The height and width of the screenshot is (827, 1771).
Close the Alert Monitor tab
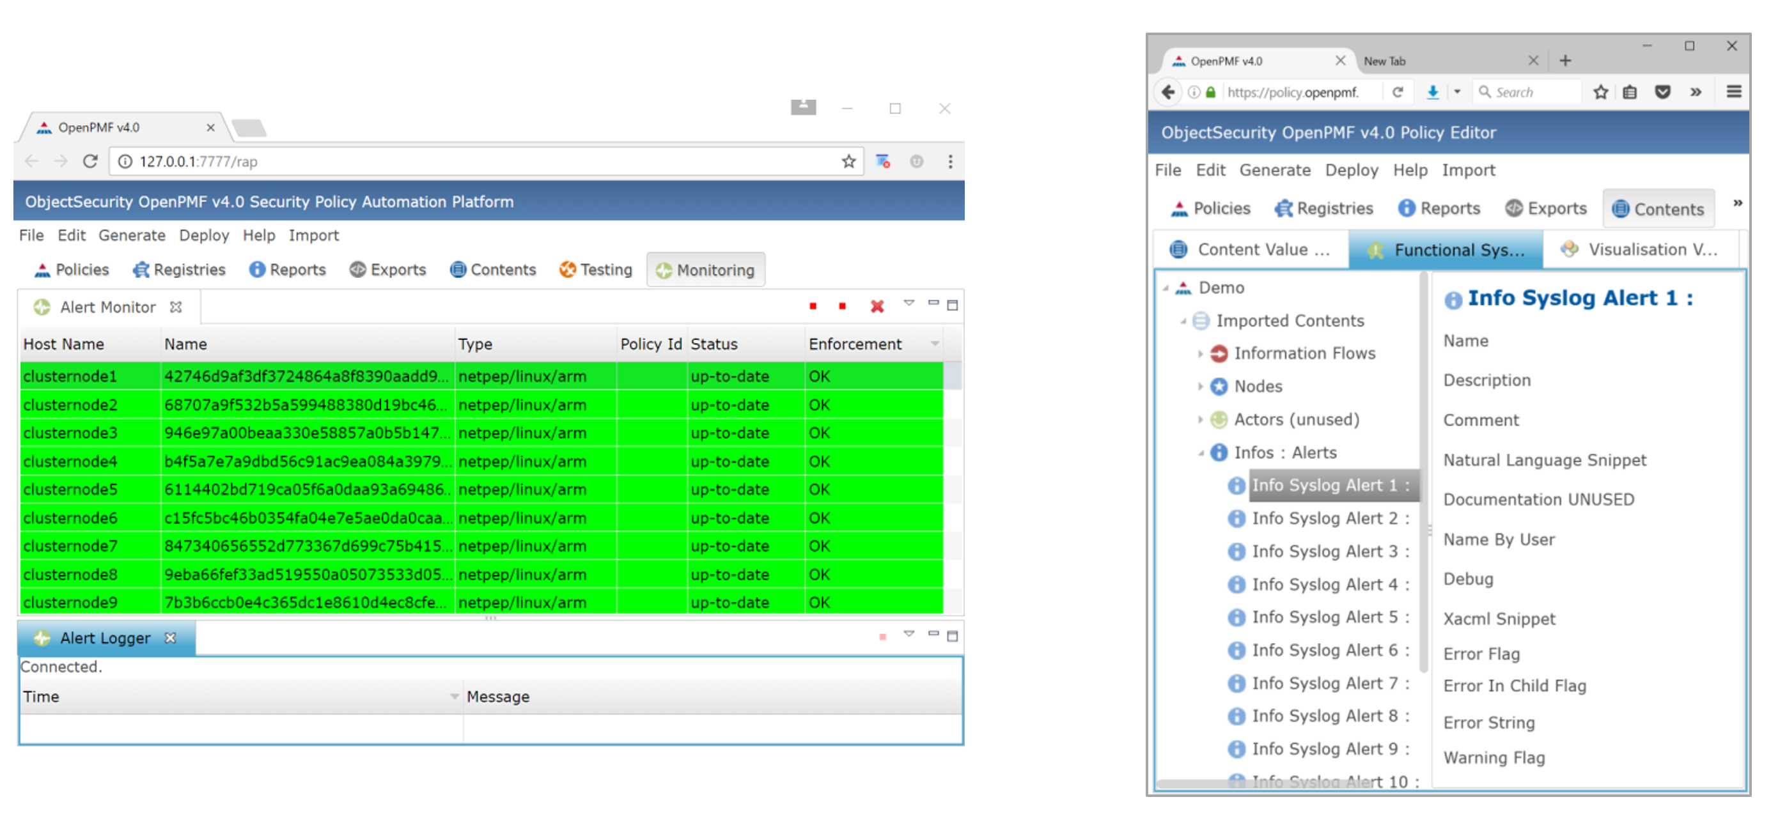click(x=176, y=307)
